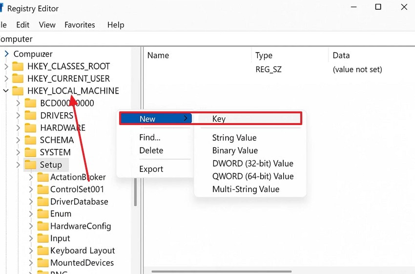Click the HardwareConfig folder icon

click(x=42, y=226)
